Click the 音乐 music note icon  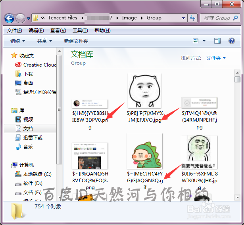(x=18, y=147)
